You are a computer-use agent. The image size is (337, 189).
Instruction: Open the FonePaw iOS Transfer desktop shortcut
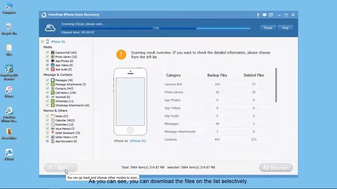coord(9,72)
